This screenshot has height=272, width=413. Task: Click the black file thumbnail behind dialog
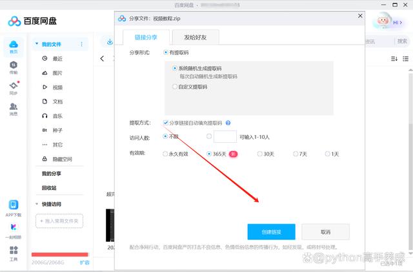(110, 225)
